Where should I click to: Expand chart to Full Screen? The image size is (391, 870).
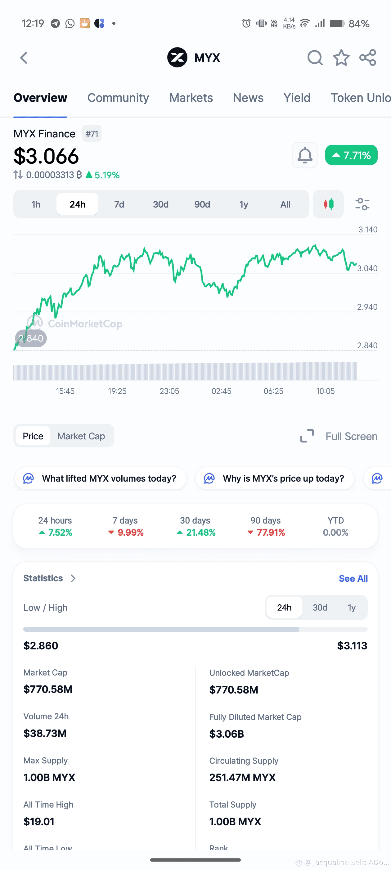(339, 436)
